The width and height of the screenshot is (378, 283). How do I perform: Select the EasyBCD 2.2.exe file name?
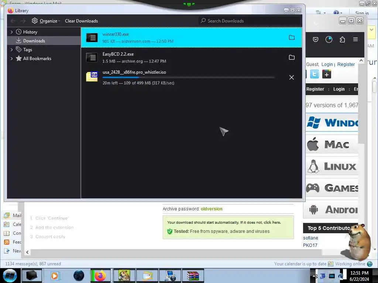point(118,54)
